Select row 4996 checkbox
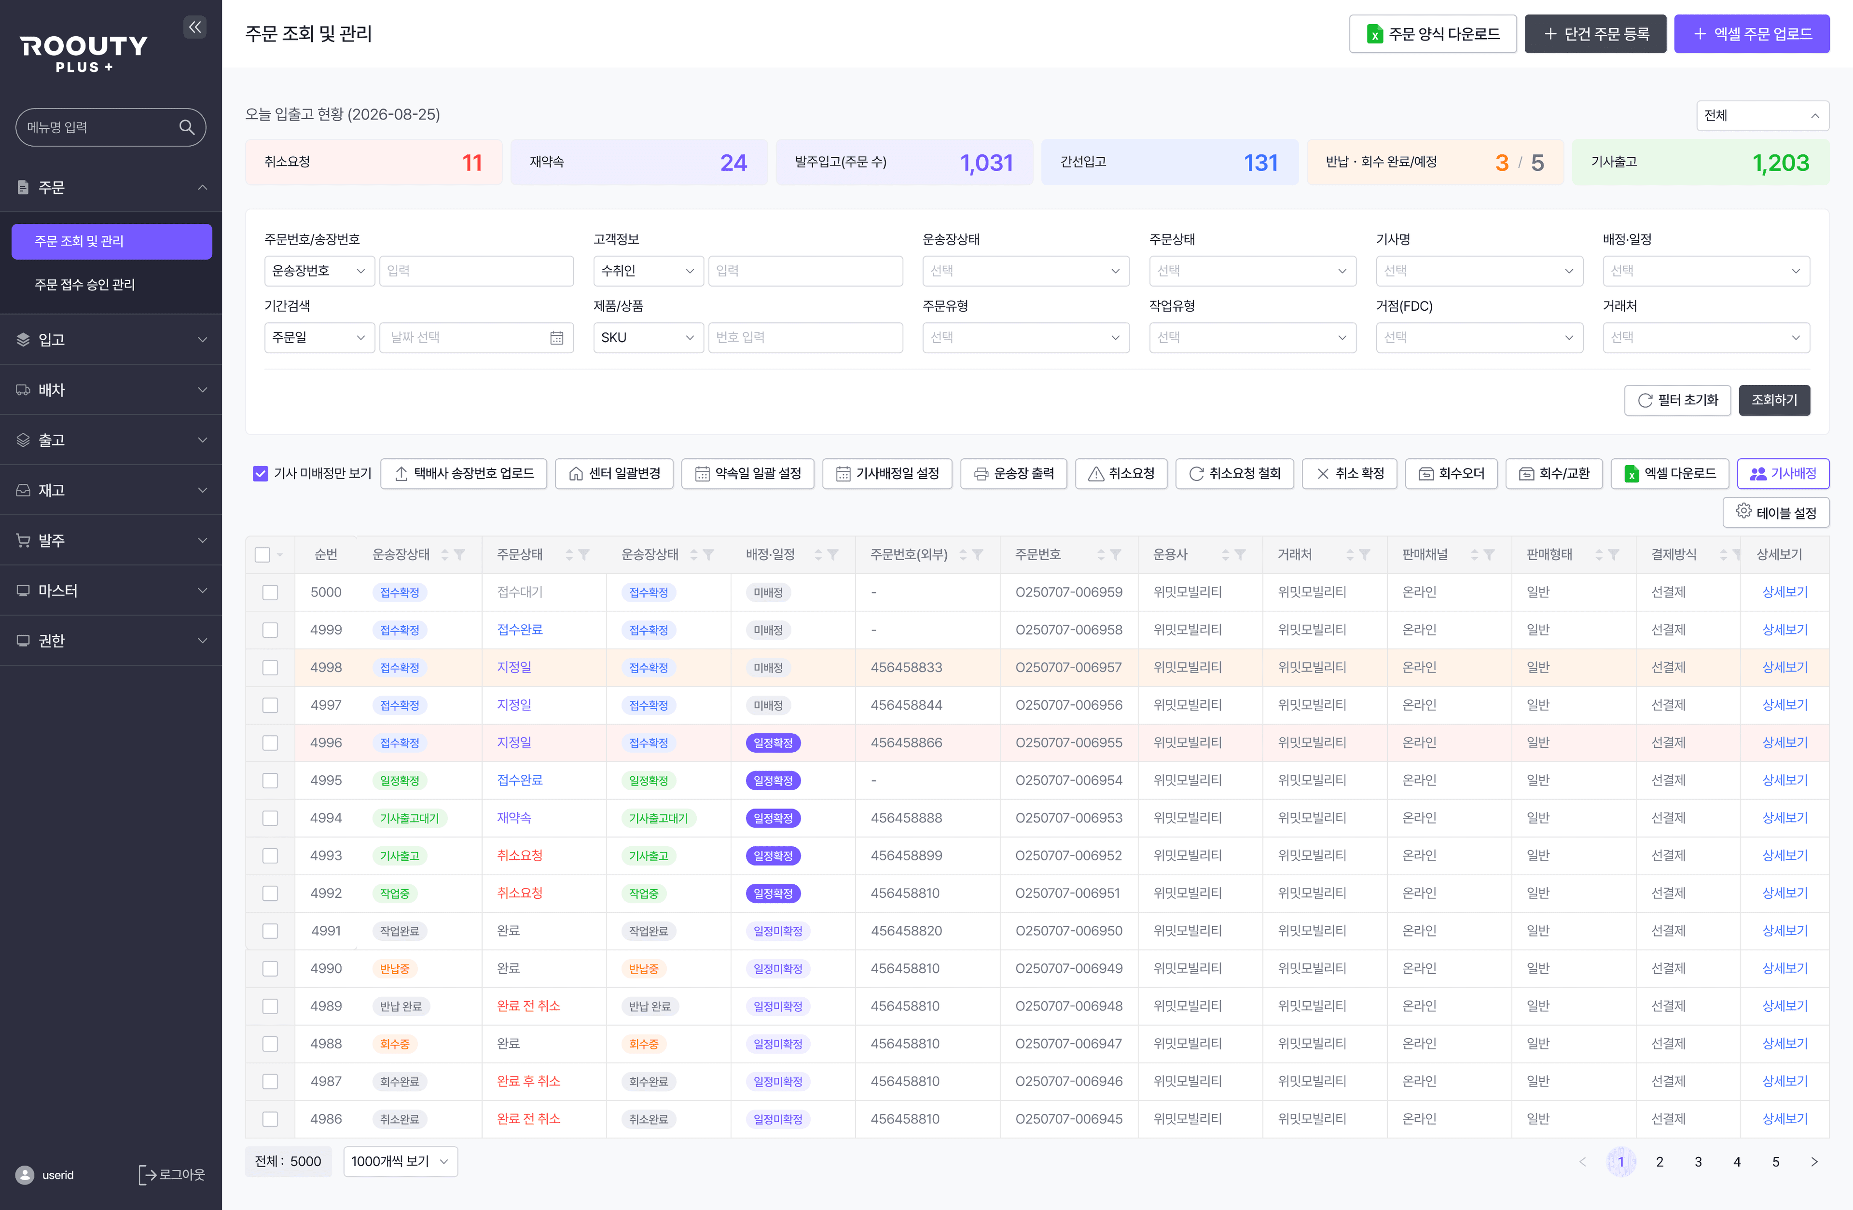Viewport: 1853px width, 1210px height. click(x=270, y=743)
